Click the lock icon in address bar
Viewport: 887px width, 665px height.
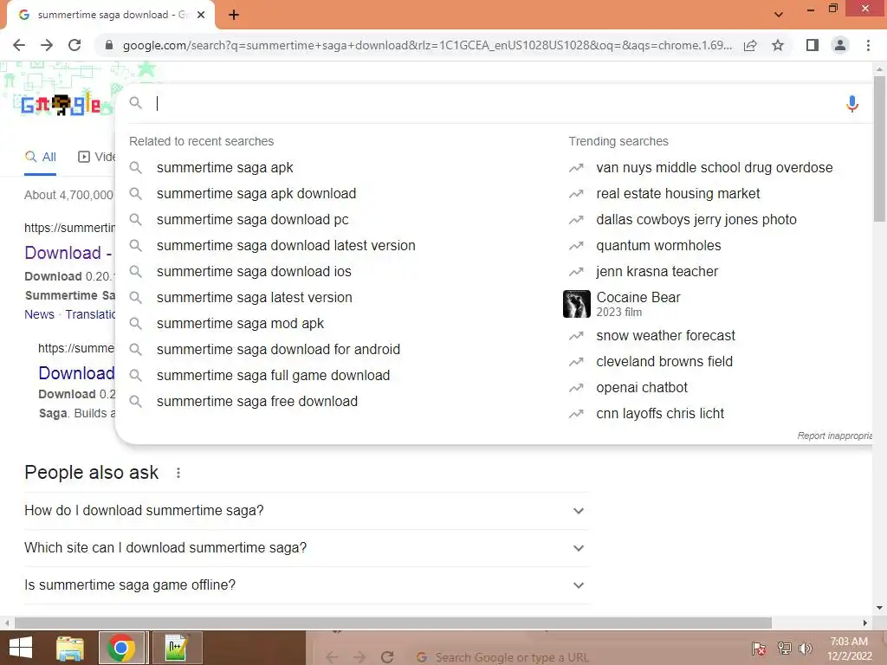[109, 45]
